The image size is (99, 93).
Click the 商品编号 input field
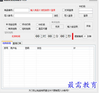[22, 10]
